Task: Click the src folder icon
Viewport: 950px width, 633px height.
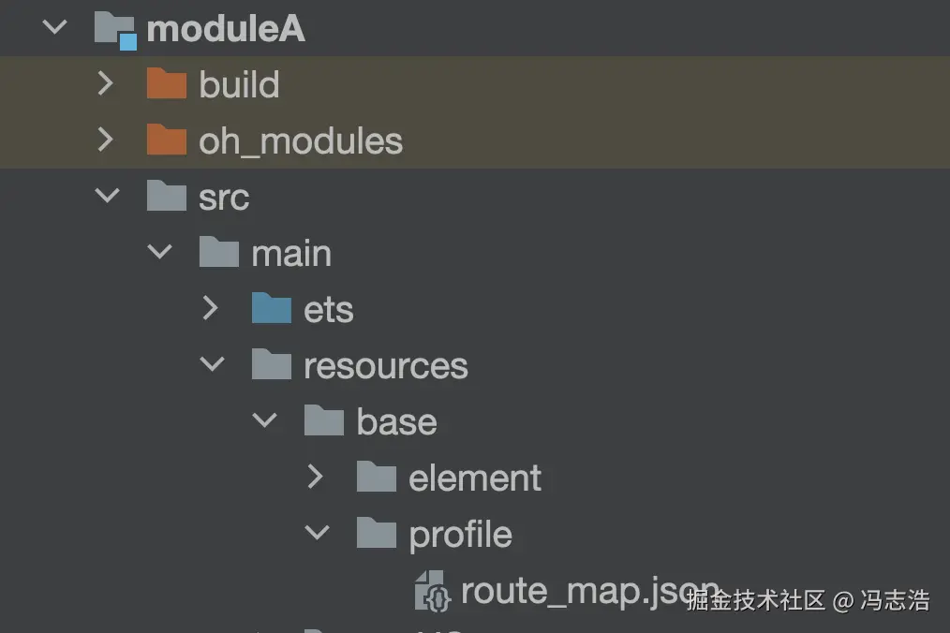Action: coord(167,197)
